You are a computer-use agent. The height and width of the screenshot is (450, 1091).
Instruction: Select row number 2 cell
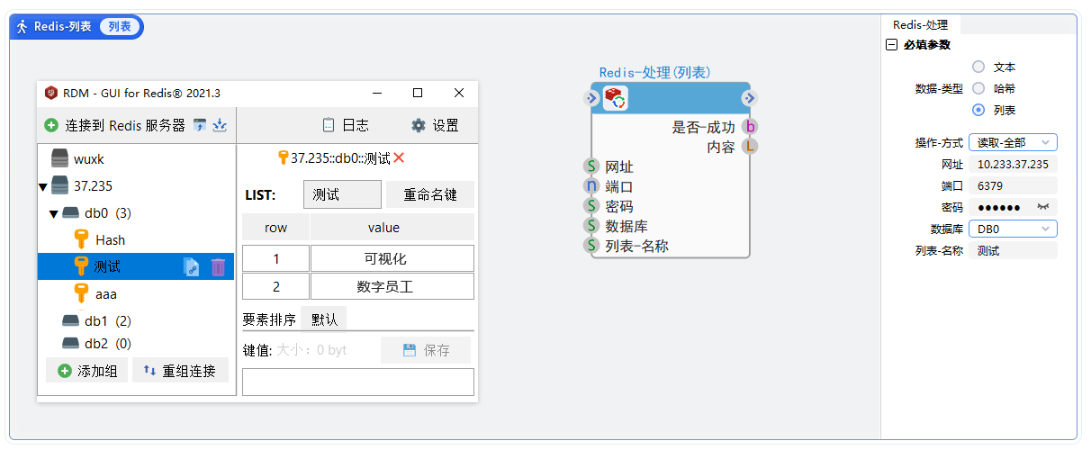[x=275, y=286]
